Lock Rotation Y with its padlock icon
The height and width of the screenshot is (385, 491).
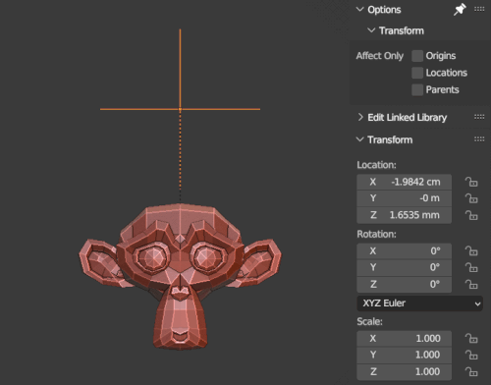point(471,267)
